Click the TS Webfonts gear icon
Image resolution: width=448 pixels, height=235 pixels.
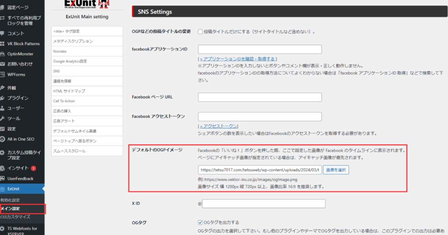[2, 228]
